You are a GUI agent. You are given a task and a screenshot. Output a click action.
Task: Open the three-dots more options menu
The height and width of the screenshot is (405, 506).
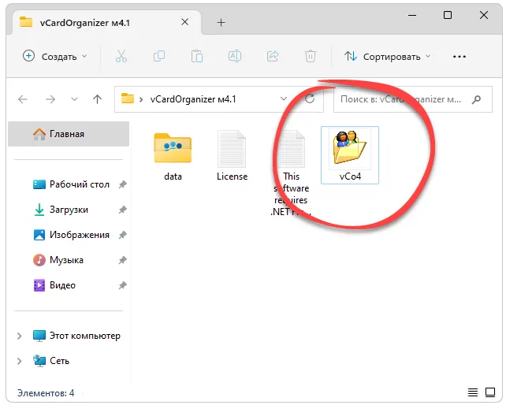pos(459,57)
